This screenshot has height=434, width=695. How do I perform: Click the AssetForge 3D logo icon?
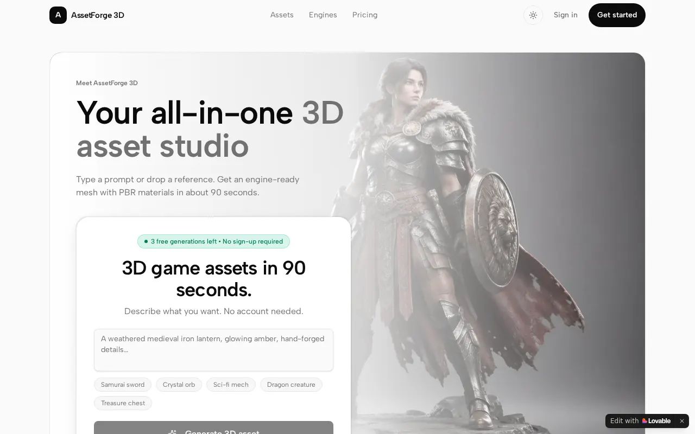(58, 15)
